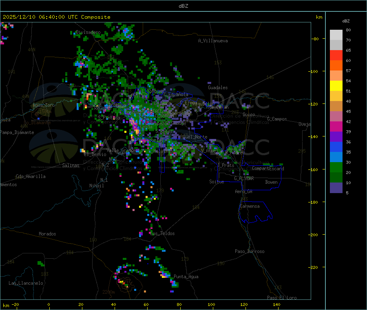Click the 140 km x-axis tick label
This screenshot has width=367, height=310.
click(x=276, y=304)
